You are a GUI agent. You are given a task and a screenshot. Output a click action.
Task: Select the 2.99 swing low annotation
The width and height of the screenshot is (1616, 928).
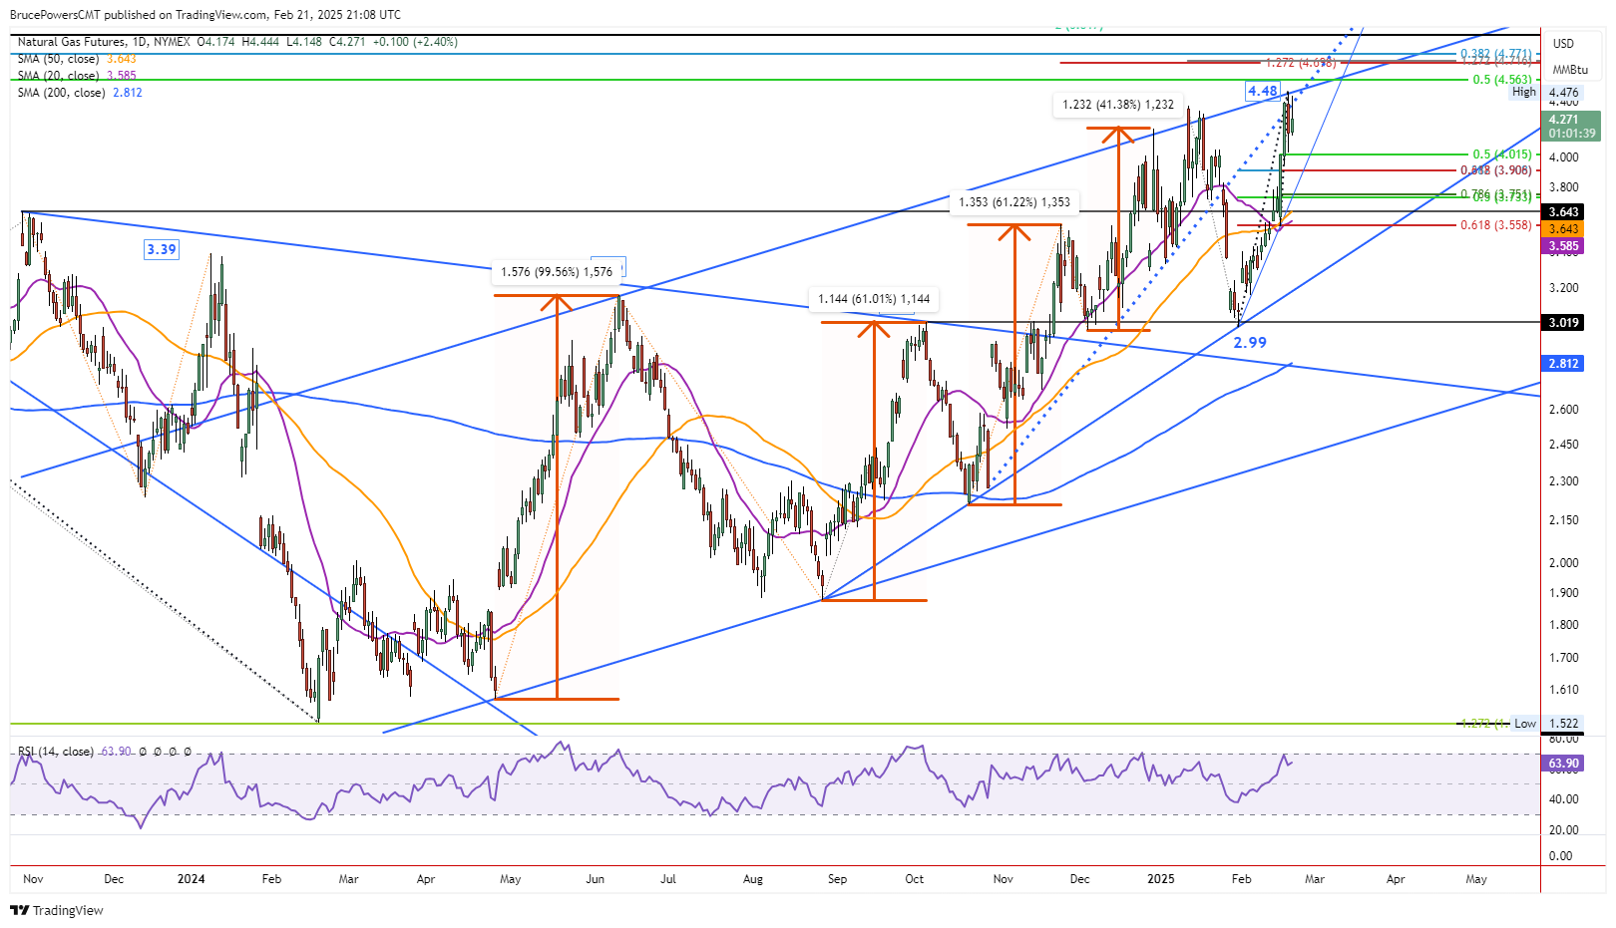pos(1250,342)
